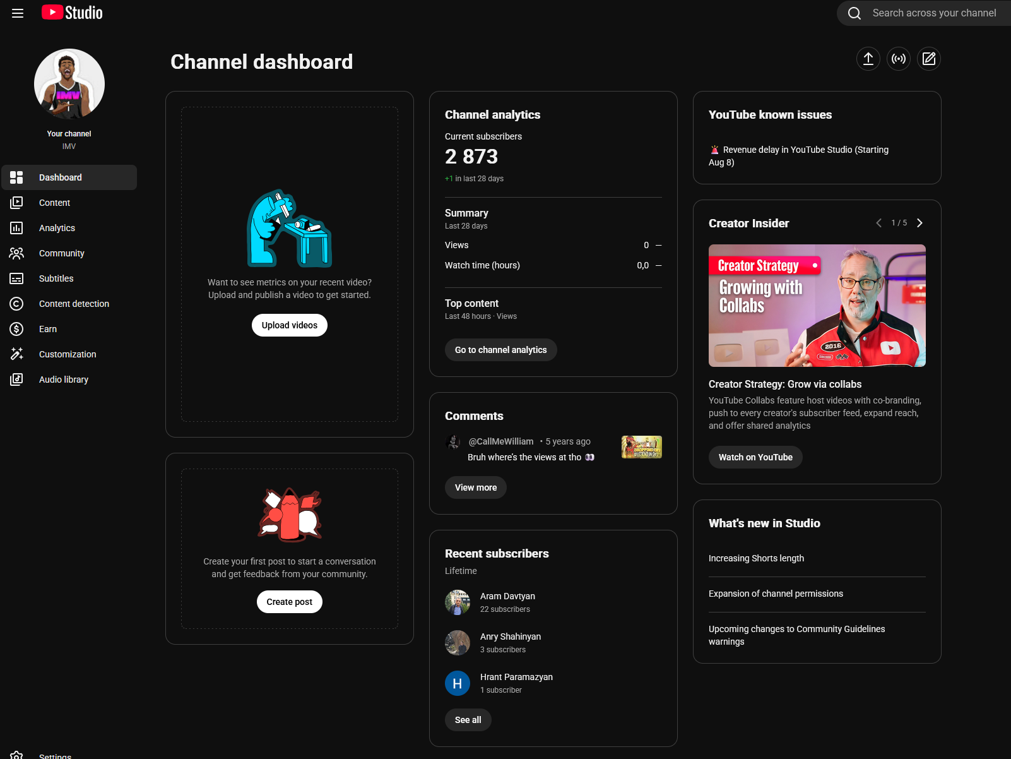The height and width of the screenshot is (759, 1011).
Task: Click Hrant Paramazyan subscriber name
Action: pos(516,677)
